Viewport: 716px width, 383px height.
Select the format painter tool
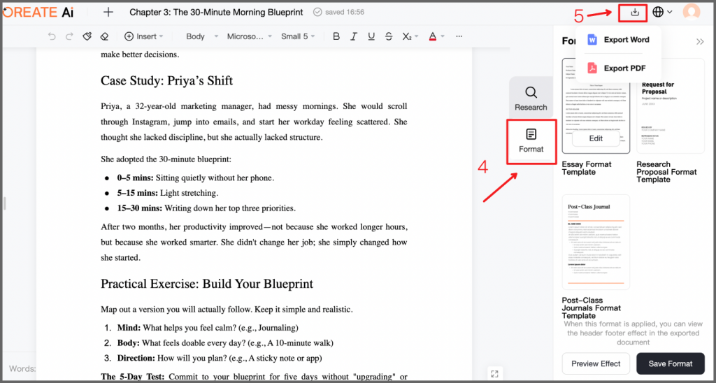click(x=87, y=36)
